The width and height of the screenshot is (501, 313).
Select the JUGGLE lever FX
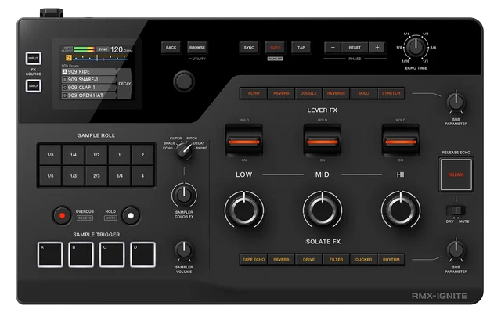(308, 93)
